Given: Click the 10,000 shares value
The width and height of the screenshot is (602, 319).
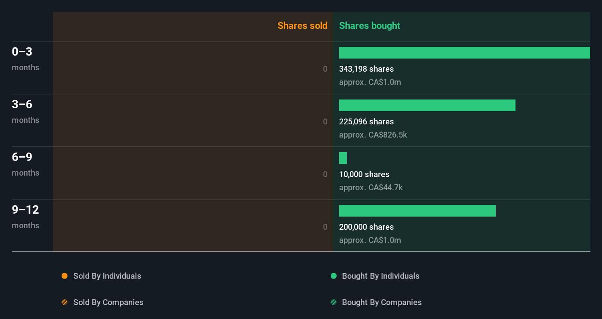Looking at the screenshot, I should click(x=364, y=174).
